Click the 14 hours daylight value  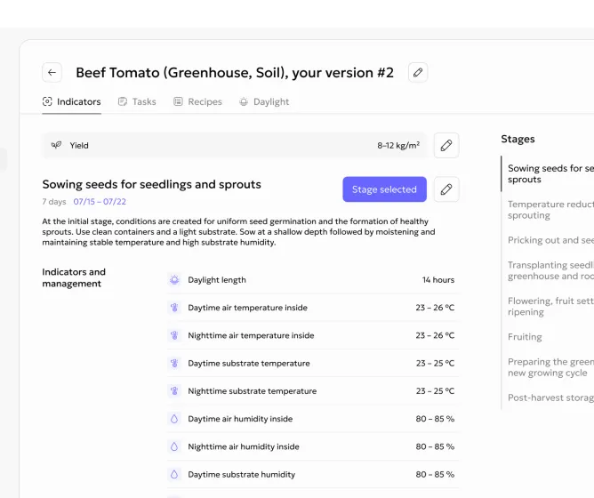(x=438, y=280)
